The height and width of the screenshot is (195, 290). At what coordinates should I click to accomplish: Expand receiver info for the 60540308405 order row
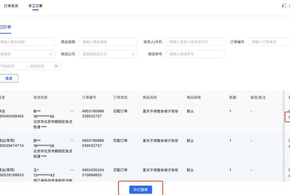tap(72, 111)
